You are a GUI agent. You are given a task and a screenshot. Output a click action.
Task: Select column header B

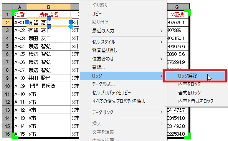[49, 7]
